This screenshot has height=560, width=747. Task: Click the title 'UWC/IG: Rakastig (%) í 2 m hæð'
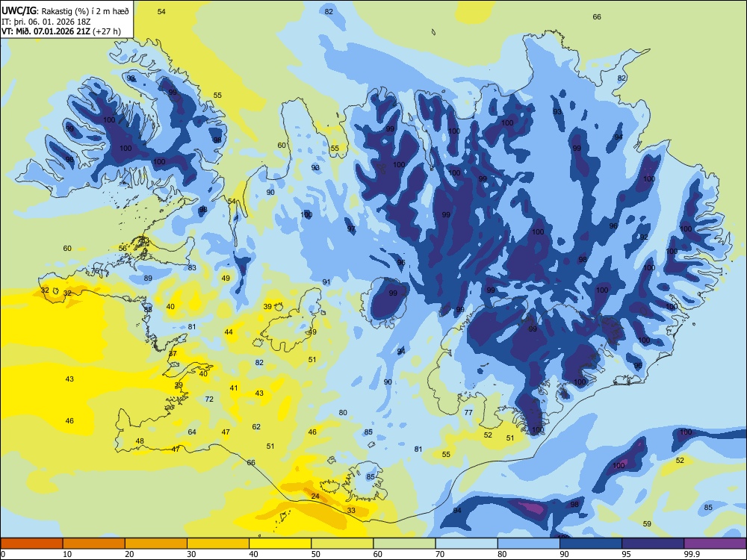tap(65, 11)
